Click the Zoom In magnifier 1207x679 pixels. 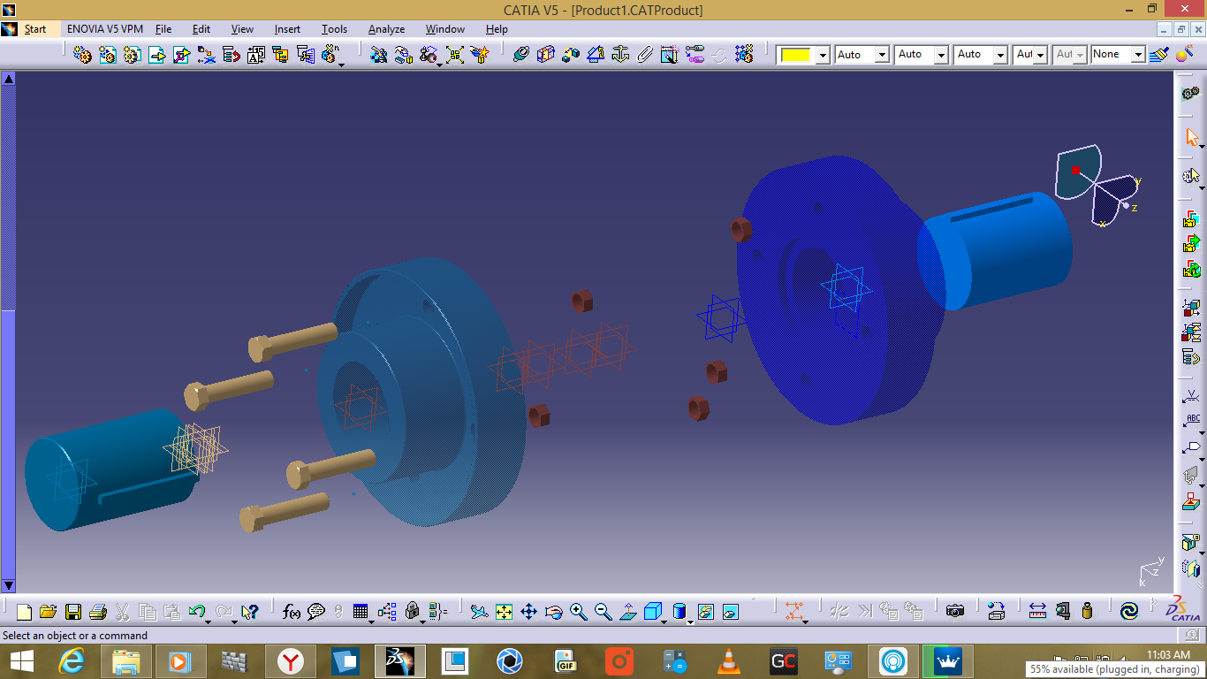(x=578, y=612)
